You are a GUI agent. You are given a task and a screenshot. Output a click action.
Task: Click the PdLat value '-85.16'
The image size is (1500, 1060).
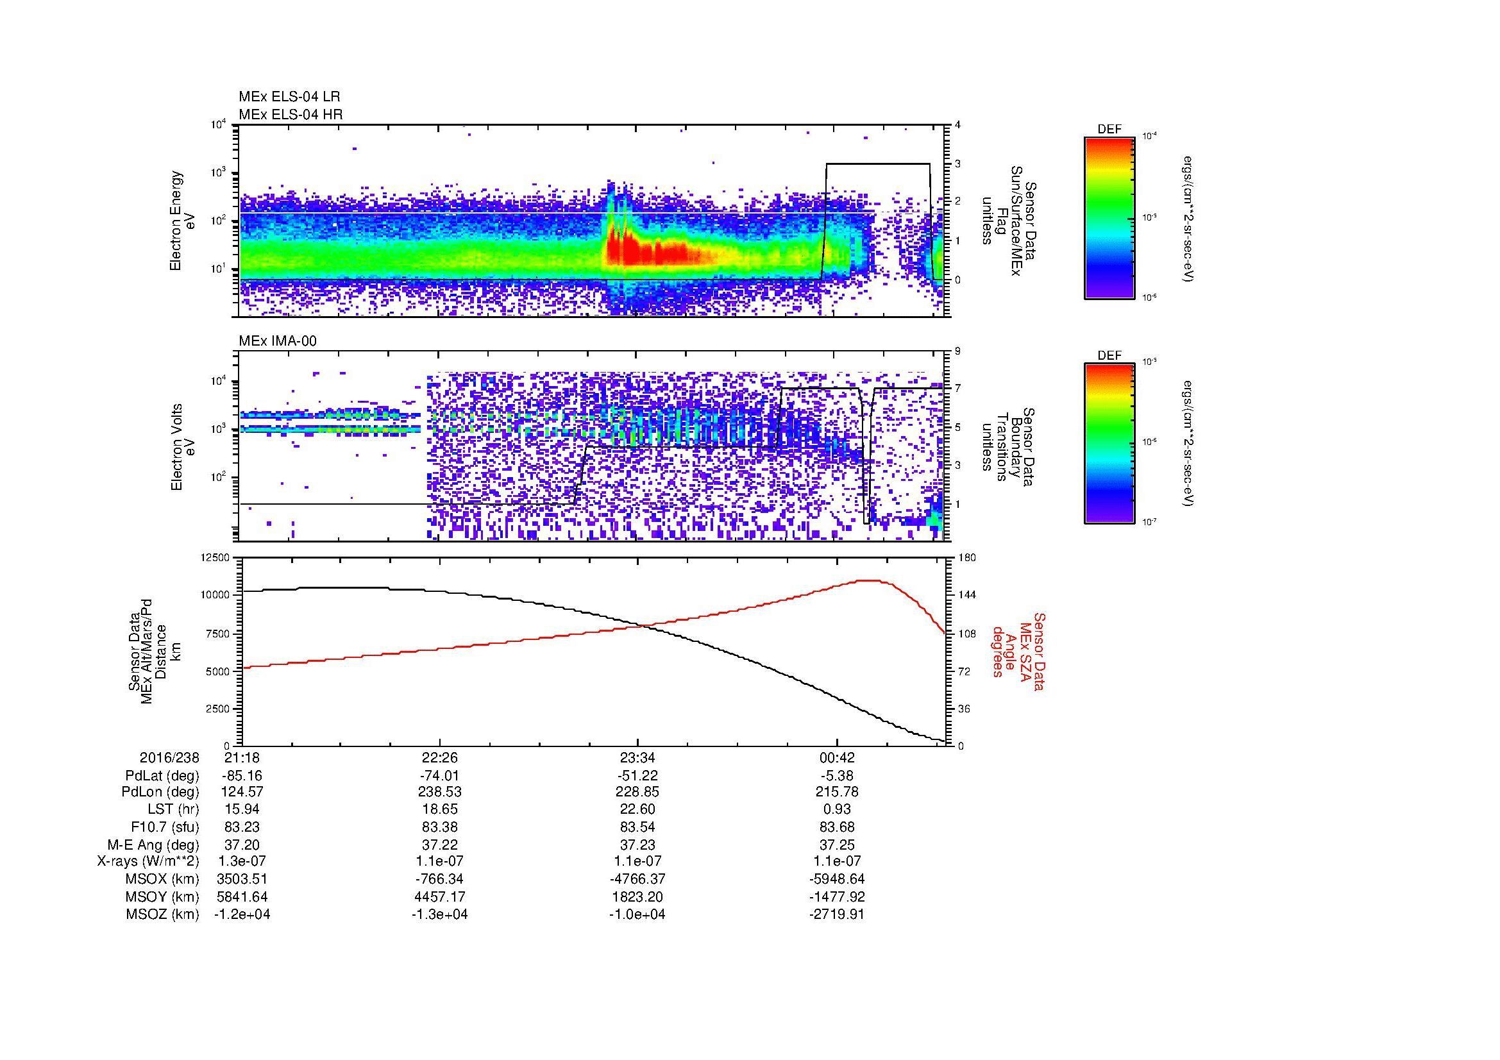[242, 776]
